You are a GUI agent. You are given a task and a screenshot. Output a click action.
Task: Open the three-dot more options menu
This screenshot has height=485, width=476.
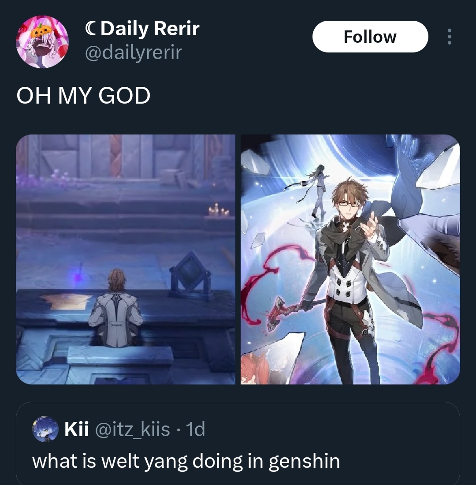pyautogui.click(x=450, y=37)
